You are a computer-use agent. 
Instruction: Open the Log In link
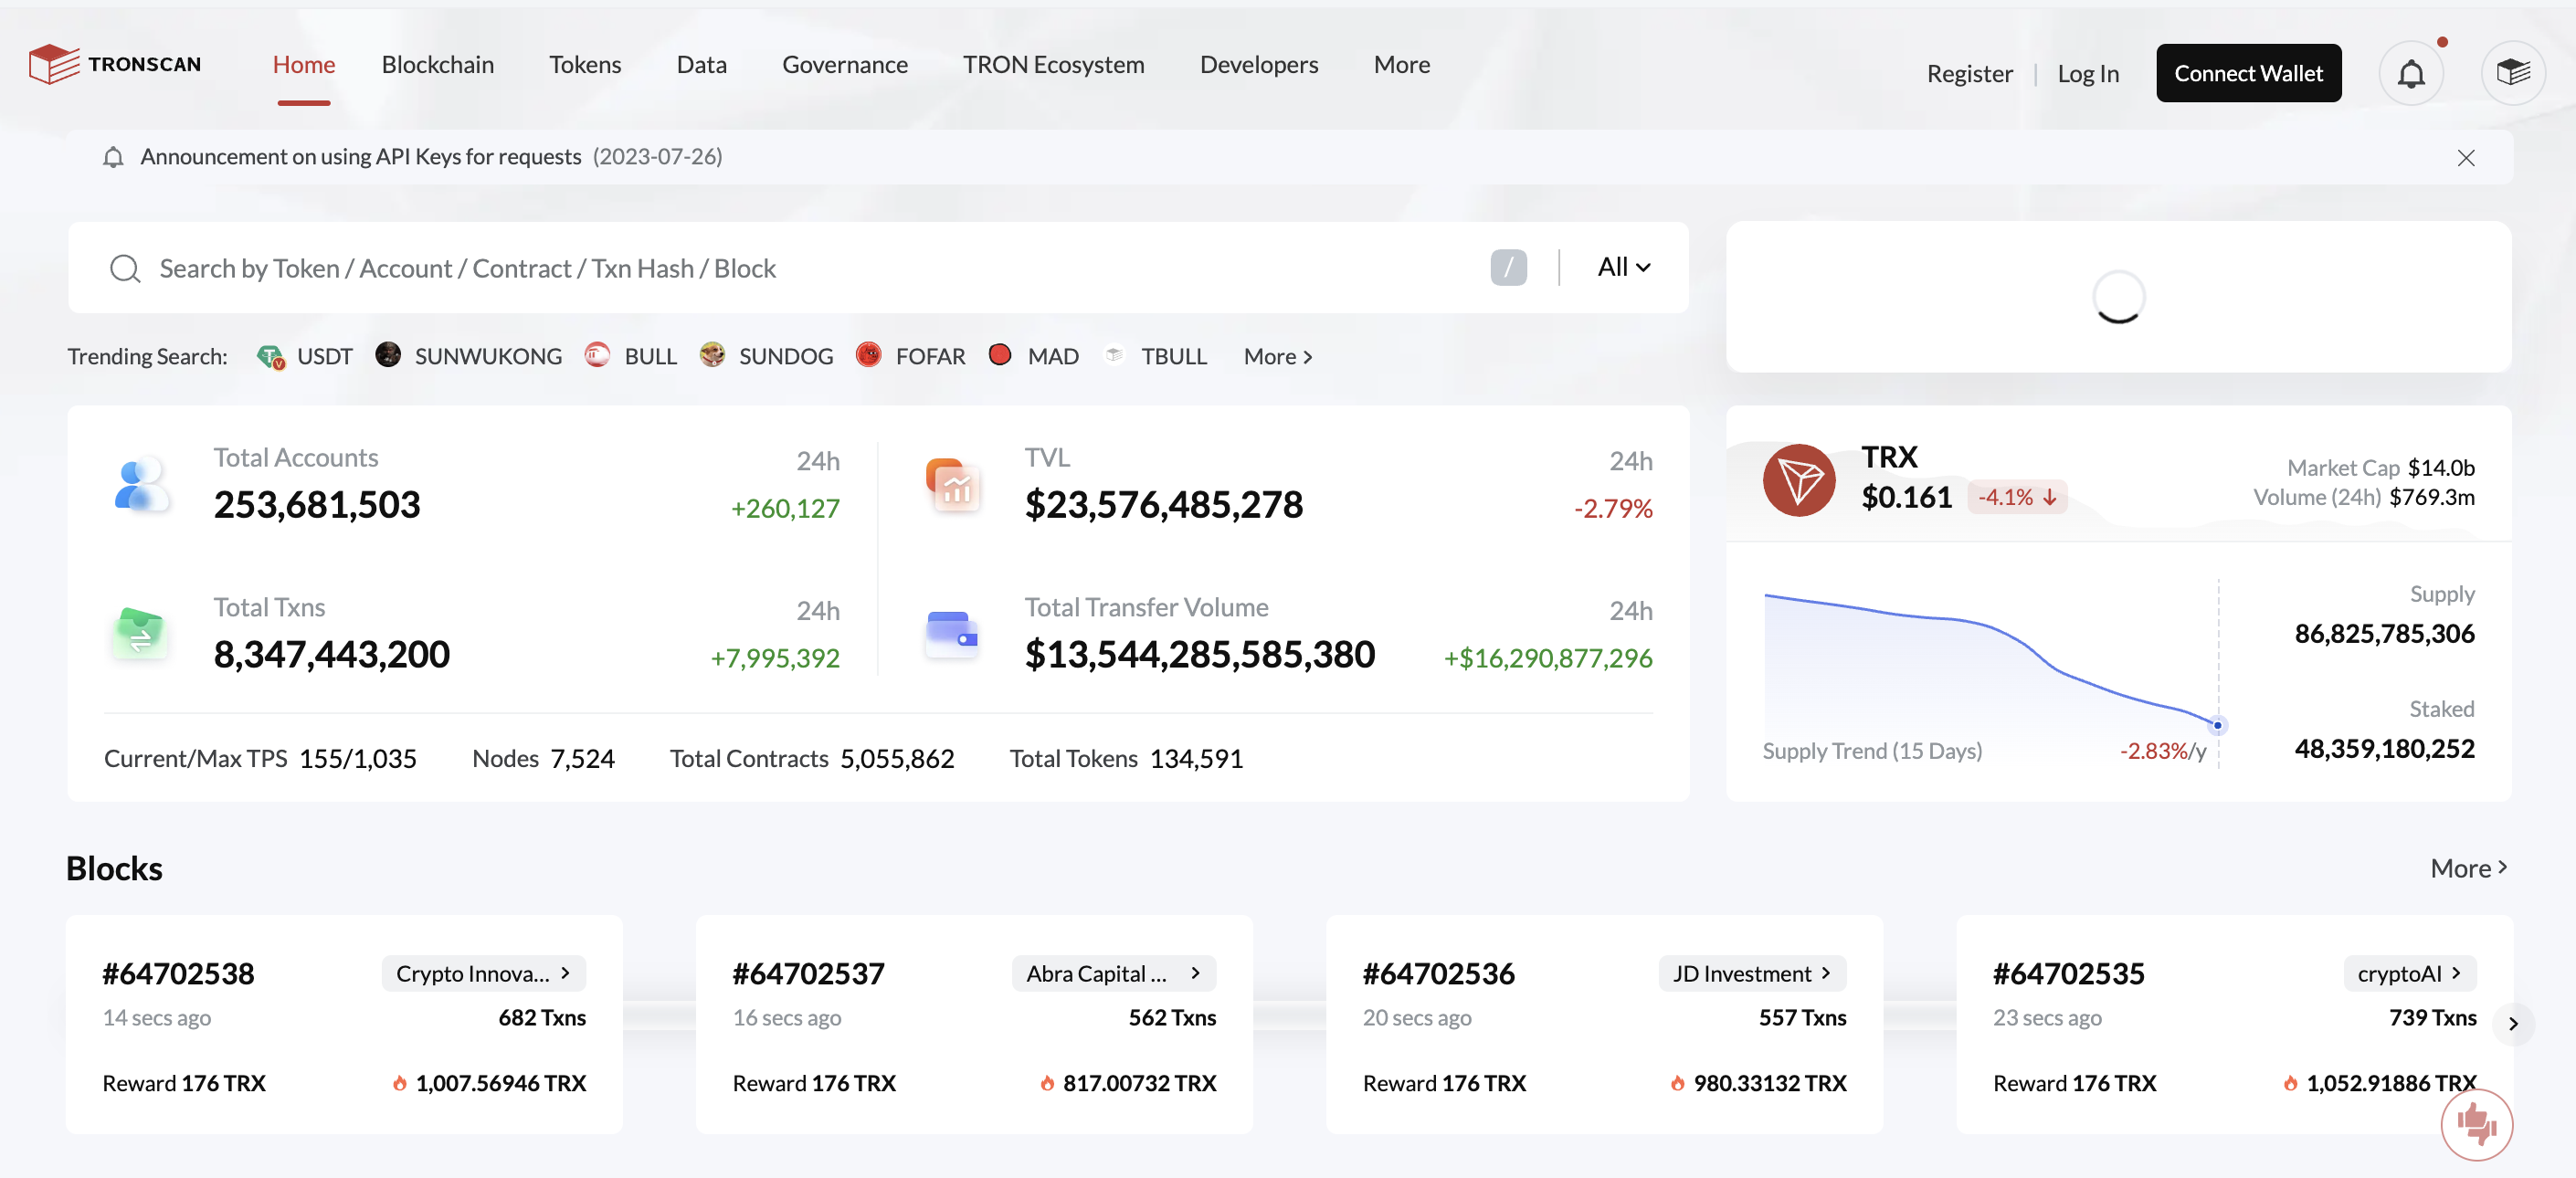[x=2088, y=72]
